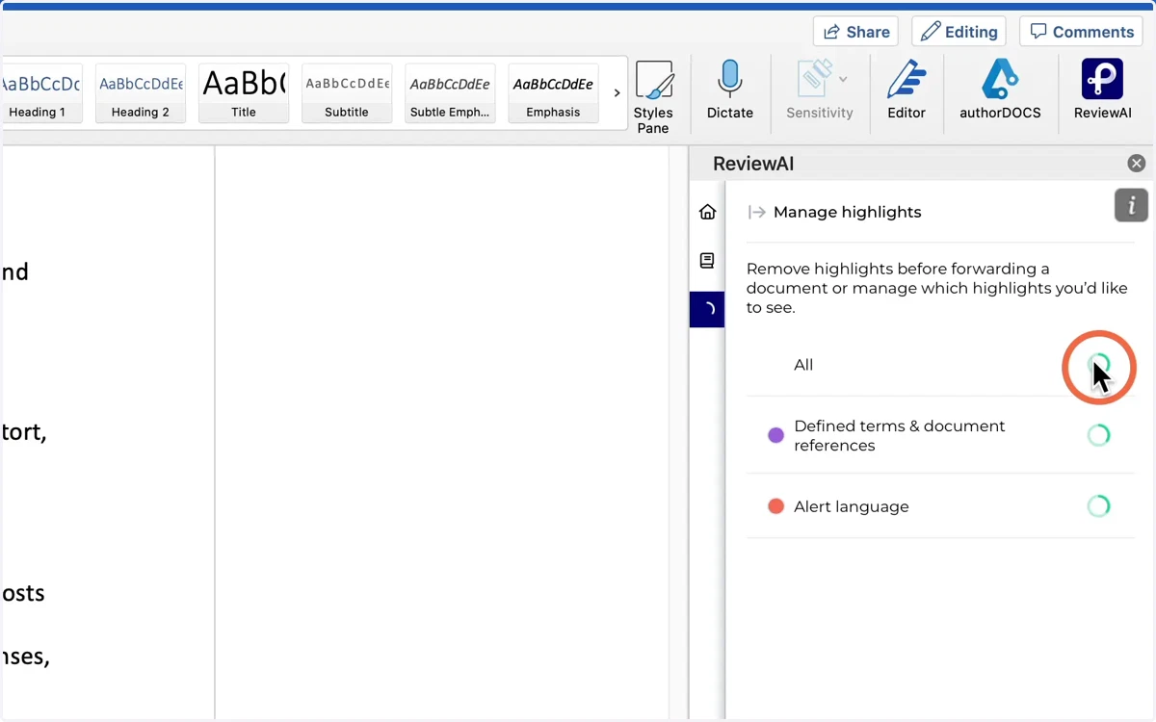Launch the Editor tool

906,90
